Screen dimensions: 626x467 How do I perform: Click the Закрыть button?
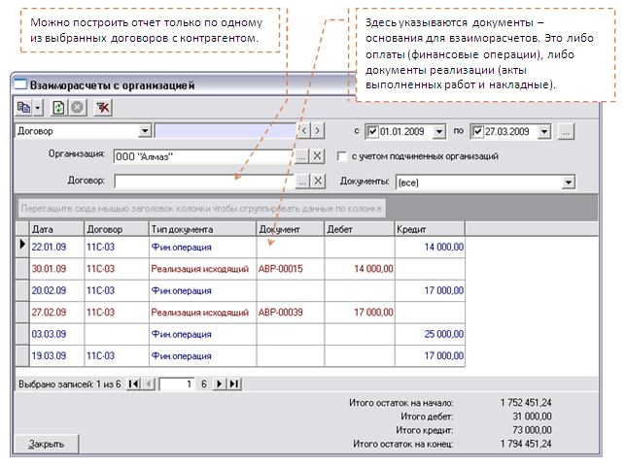click(46, 444)
